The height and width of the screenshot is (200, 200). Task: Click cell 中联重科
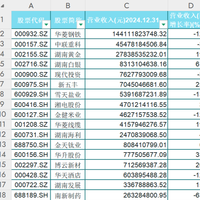click(x=68, y=44)
